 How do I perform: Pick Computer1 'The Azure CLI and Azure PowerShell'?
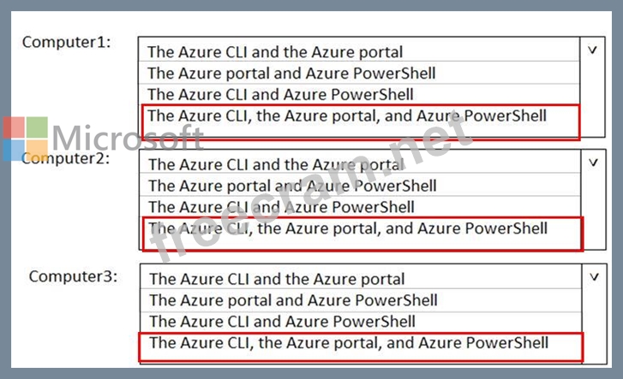pyautogui.click(x=280, y=94)
